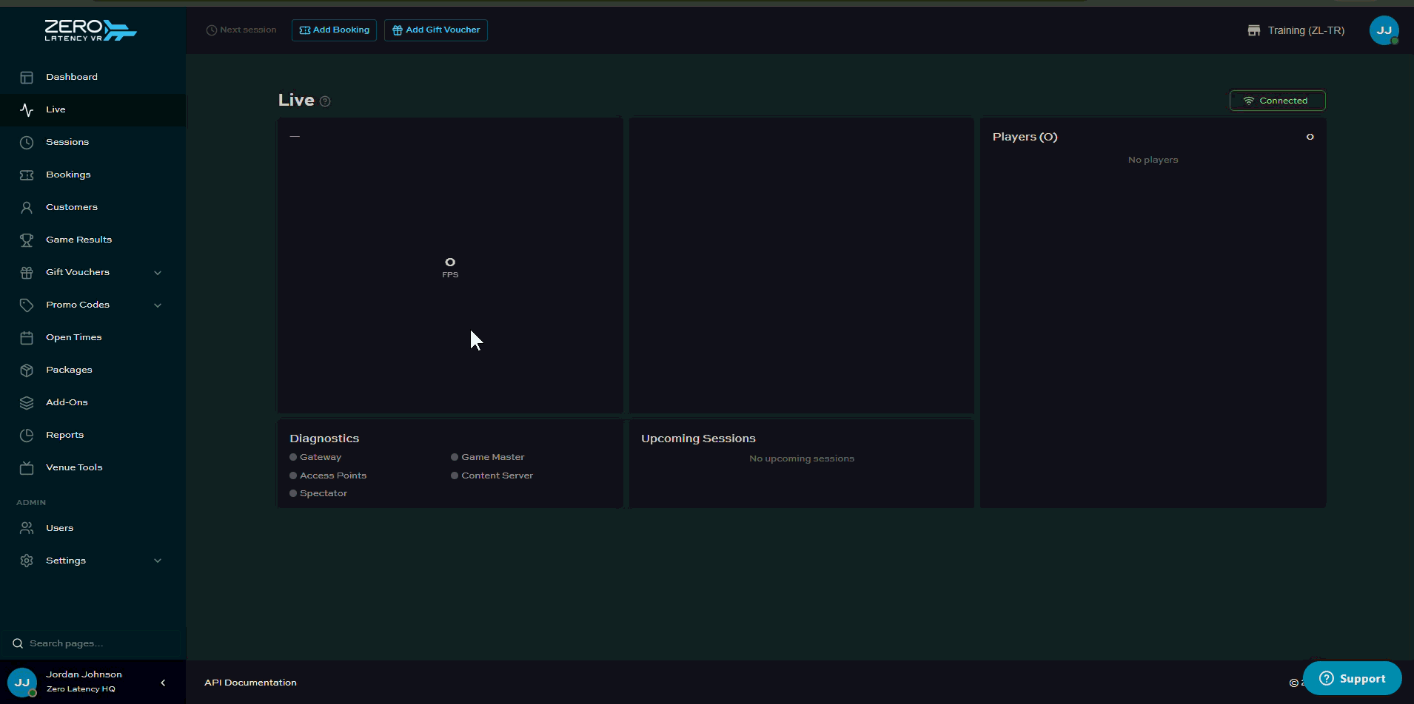The height and width of the screenshot is (704, 1414).
Task: Open the Open Times calendar icon
Action: coord(27,337)
